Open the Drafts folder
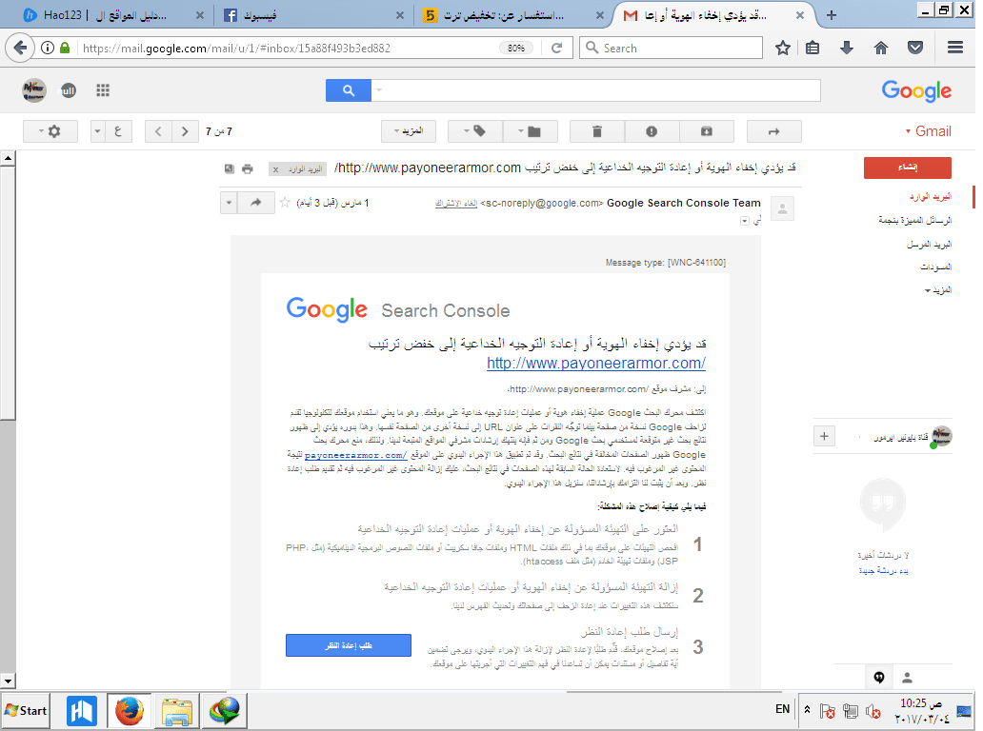Image resolution: width=983 pixels, height=731 pixels. pyautogui.click(x=936, y=267)
